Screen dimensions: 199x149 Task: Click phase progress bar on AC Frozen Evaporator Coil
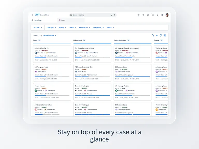[x=92, y=77]
